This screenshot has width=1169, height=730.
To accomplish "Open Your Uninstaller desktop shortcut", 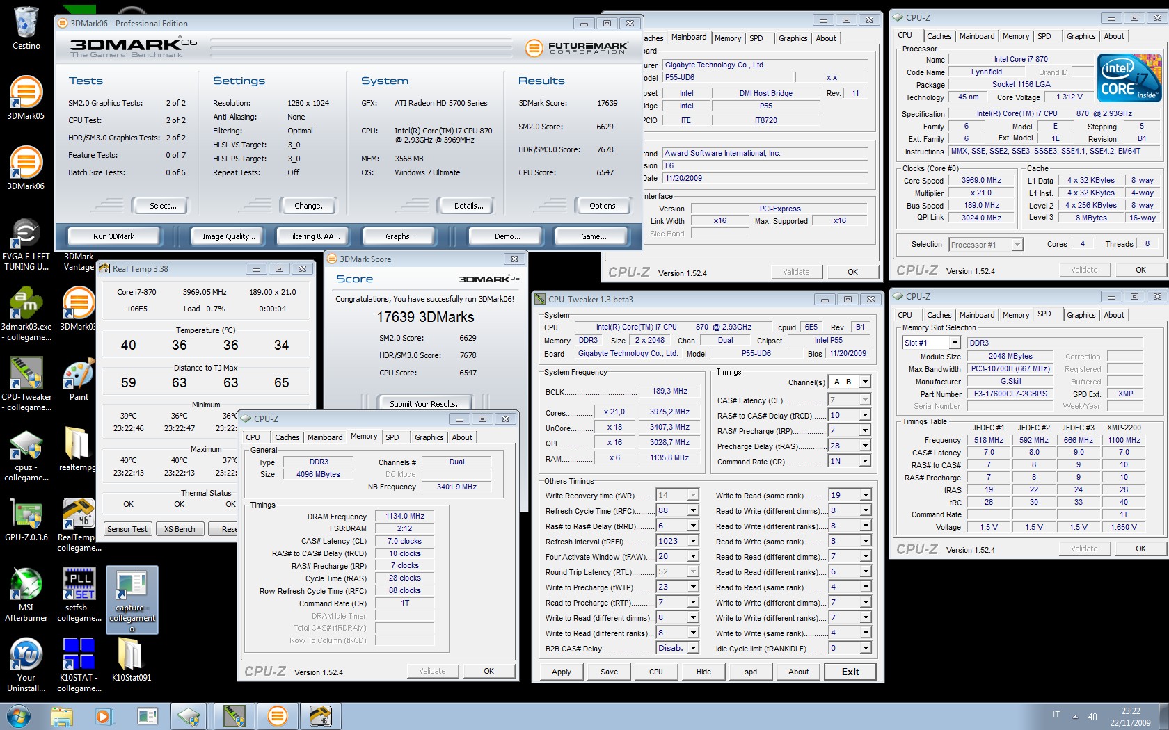I will (26, 665).
